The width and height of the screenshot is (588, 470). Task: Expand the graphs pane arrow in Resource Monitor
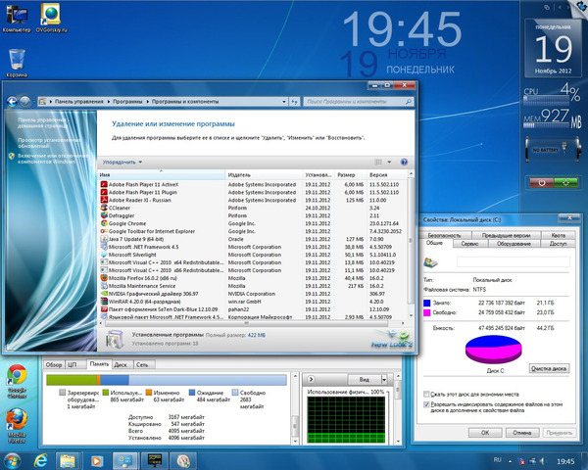point(311,379)
